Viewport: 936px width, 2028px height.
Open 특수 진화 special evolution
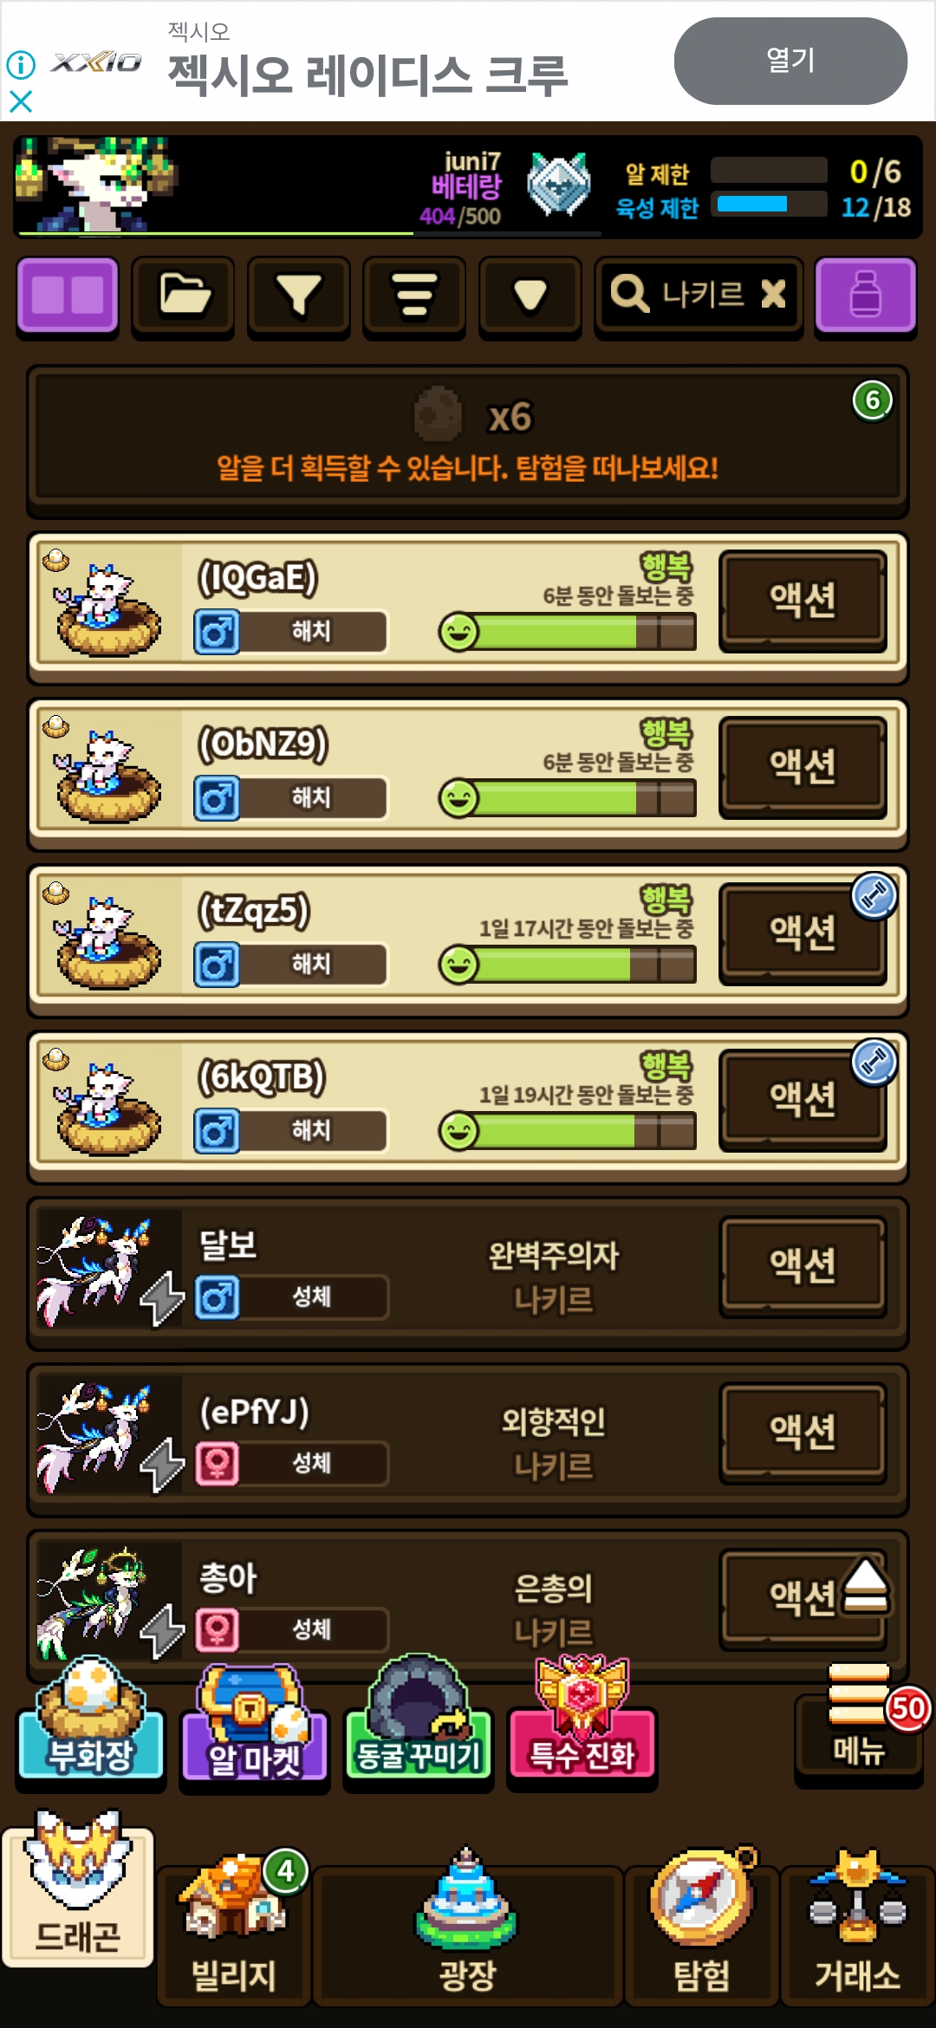point(582,1720)
